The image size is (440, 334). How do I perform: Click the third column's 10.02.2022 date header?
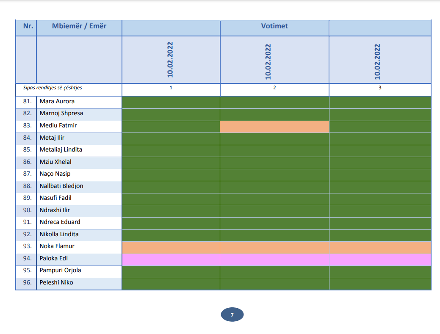378,61
